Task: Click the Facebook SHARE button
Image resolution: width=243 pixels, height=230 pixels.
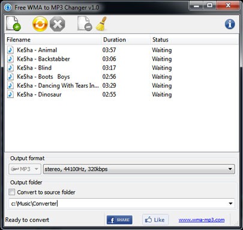Action: [x=119, y=220]
